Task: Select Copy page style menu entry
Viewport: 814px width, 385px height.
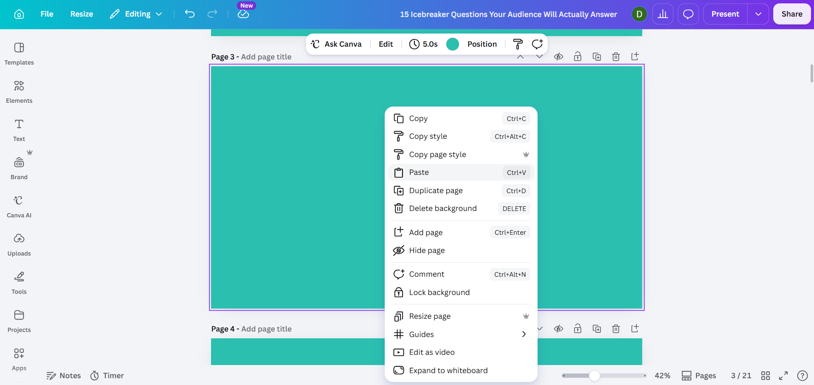Action: coord(461,155)
